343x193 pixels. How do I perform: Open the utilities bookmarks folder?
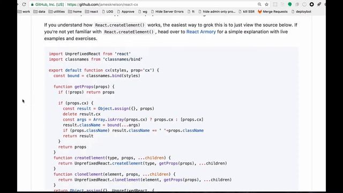57,12
